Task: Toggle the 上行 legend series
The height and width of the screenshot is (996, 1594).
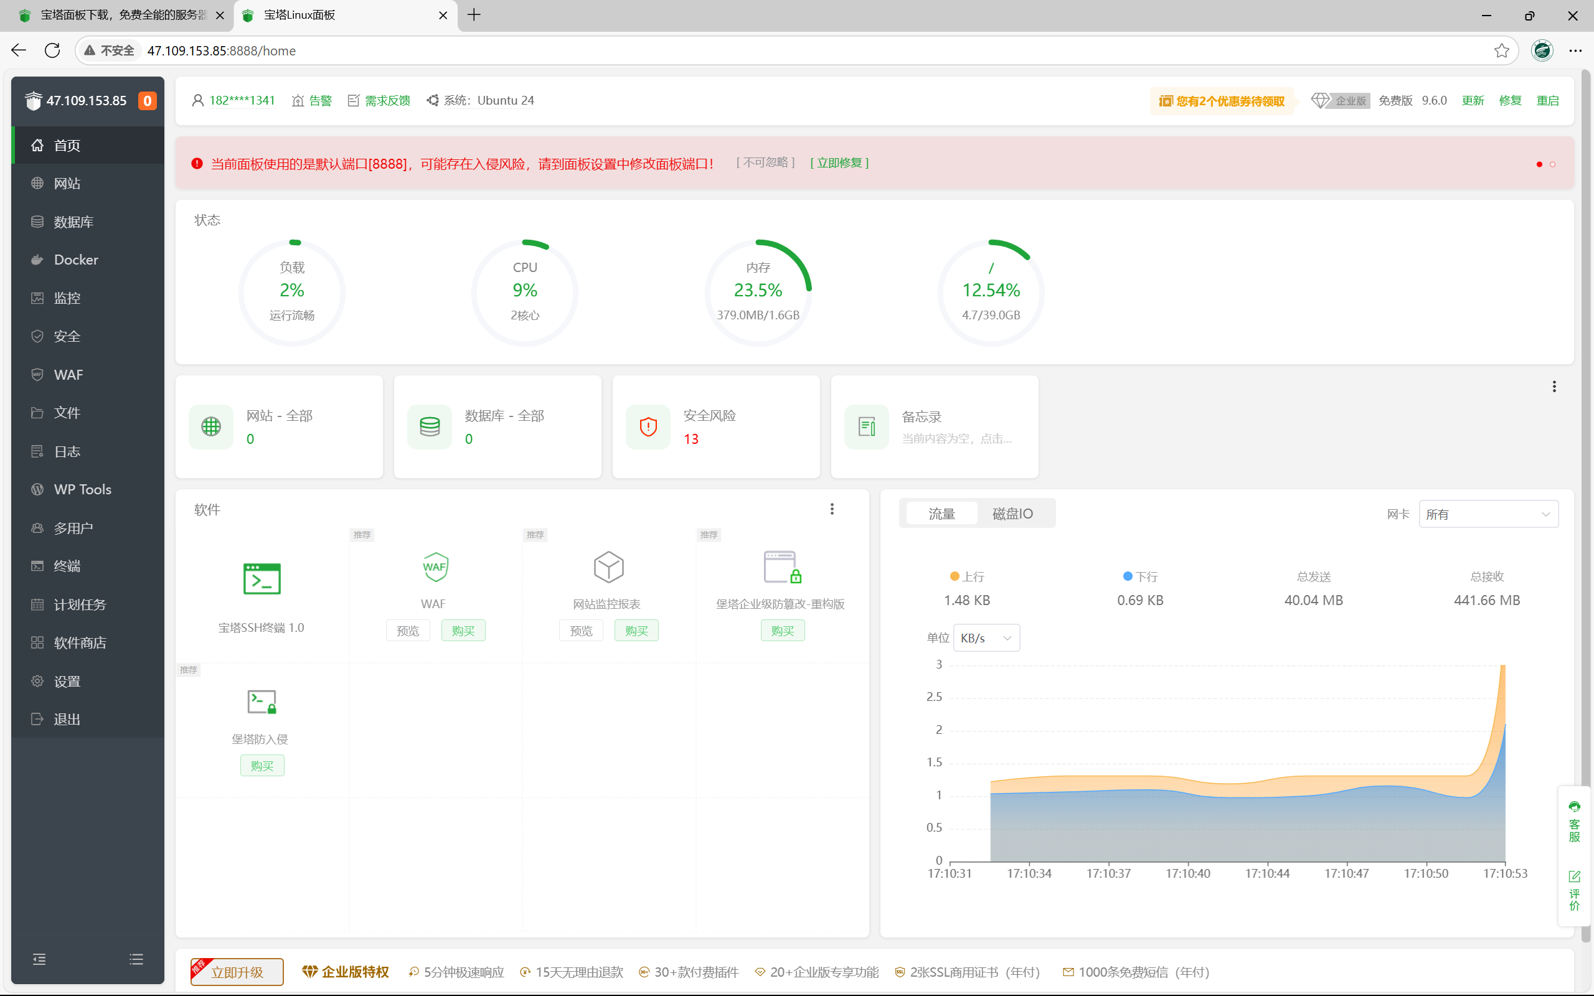Action: coord(967,576)
